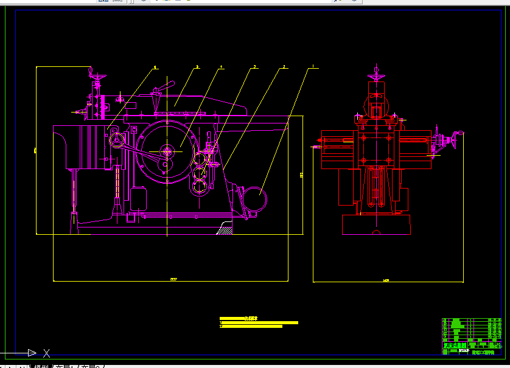The width and height of the screenshot is (510, 368).
Task: Select part callout number 3
Action: coord(254,67)
